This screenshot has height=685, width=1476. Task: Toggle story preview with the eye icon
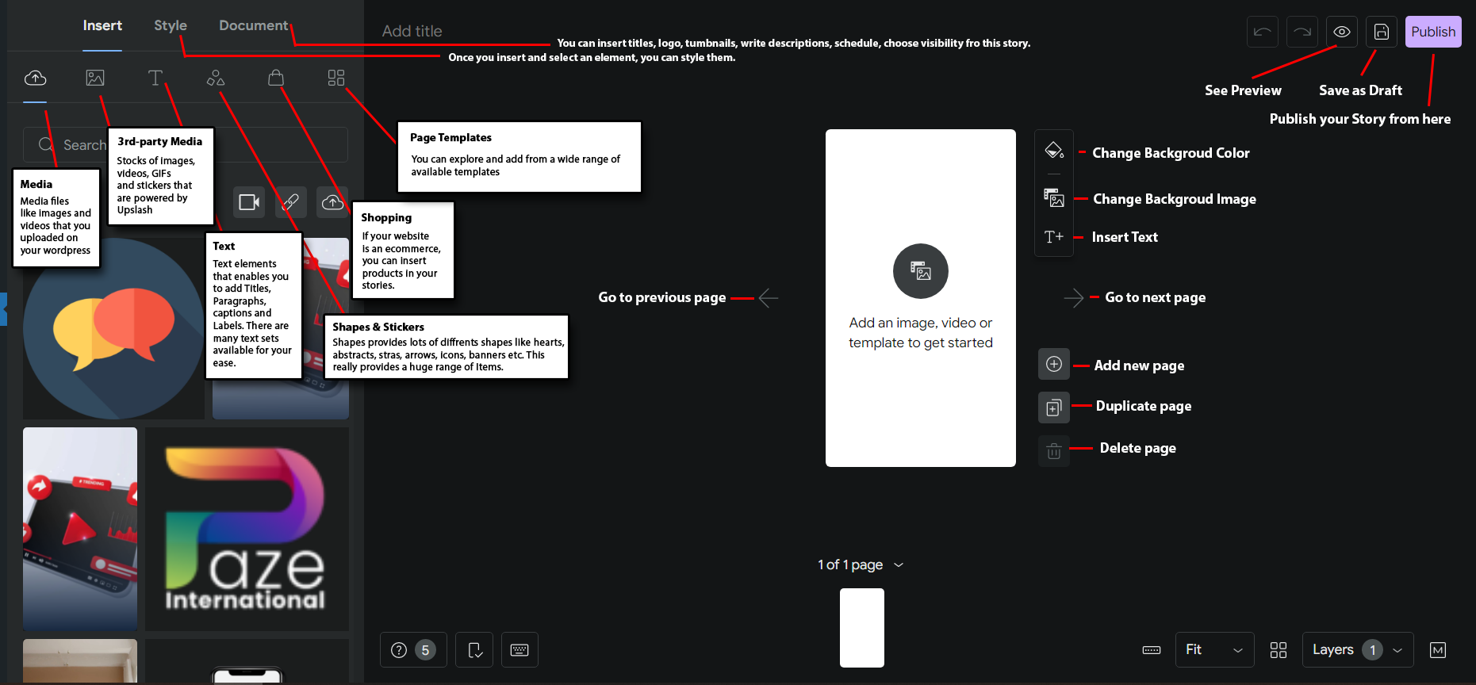[1342, 32]
